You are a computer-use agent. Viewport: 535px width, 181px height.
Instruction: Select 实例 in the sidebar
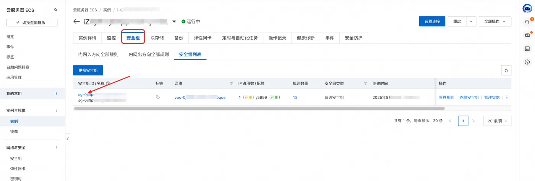pyautogui.click(x=14, y=122)
